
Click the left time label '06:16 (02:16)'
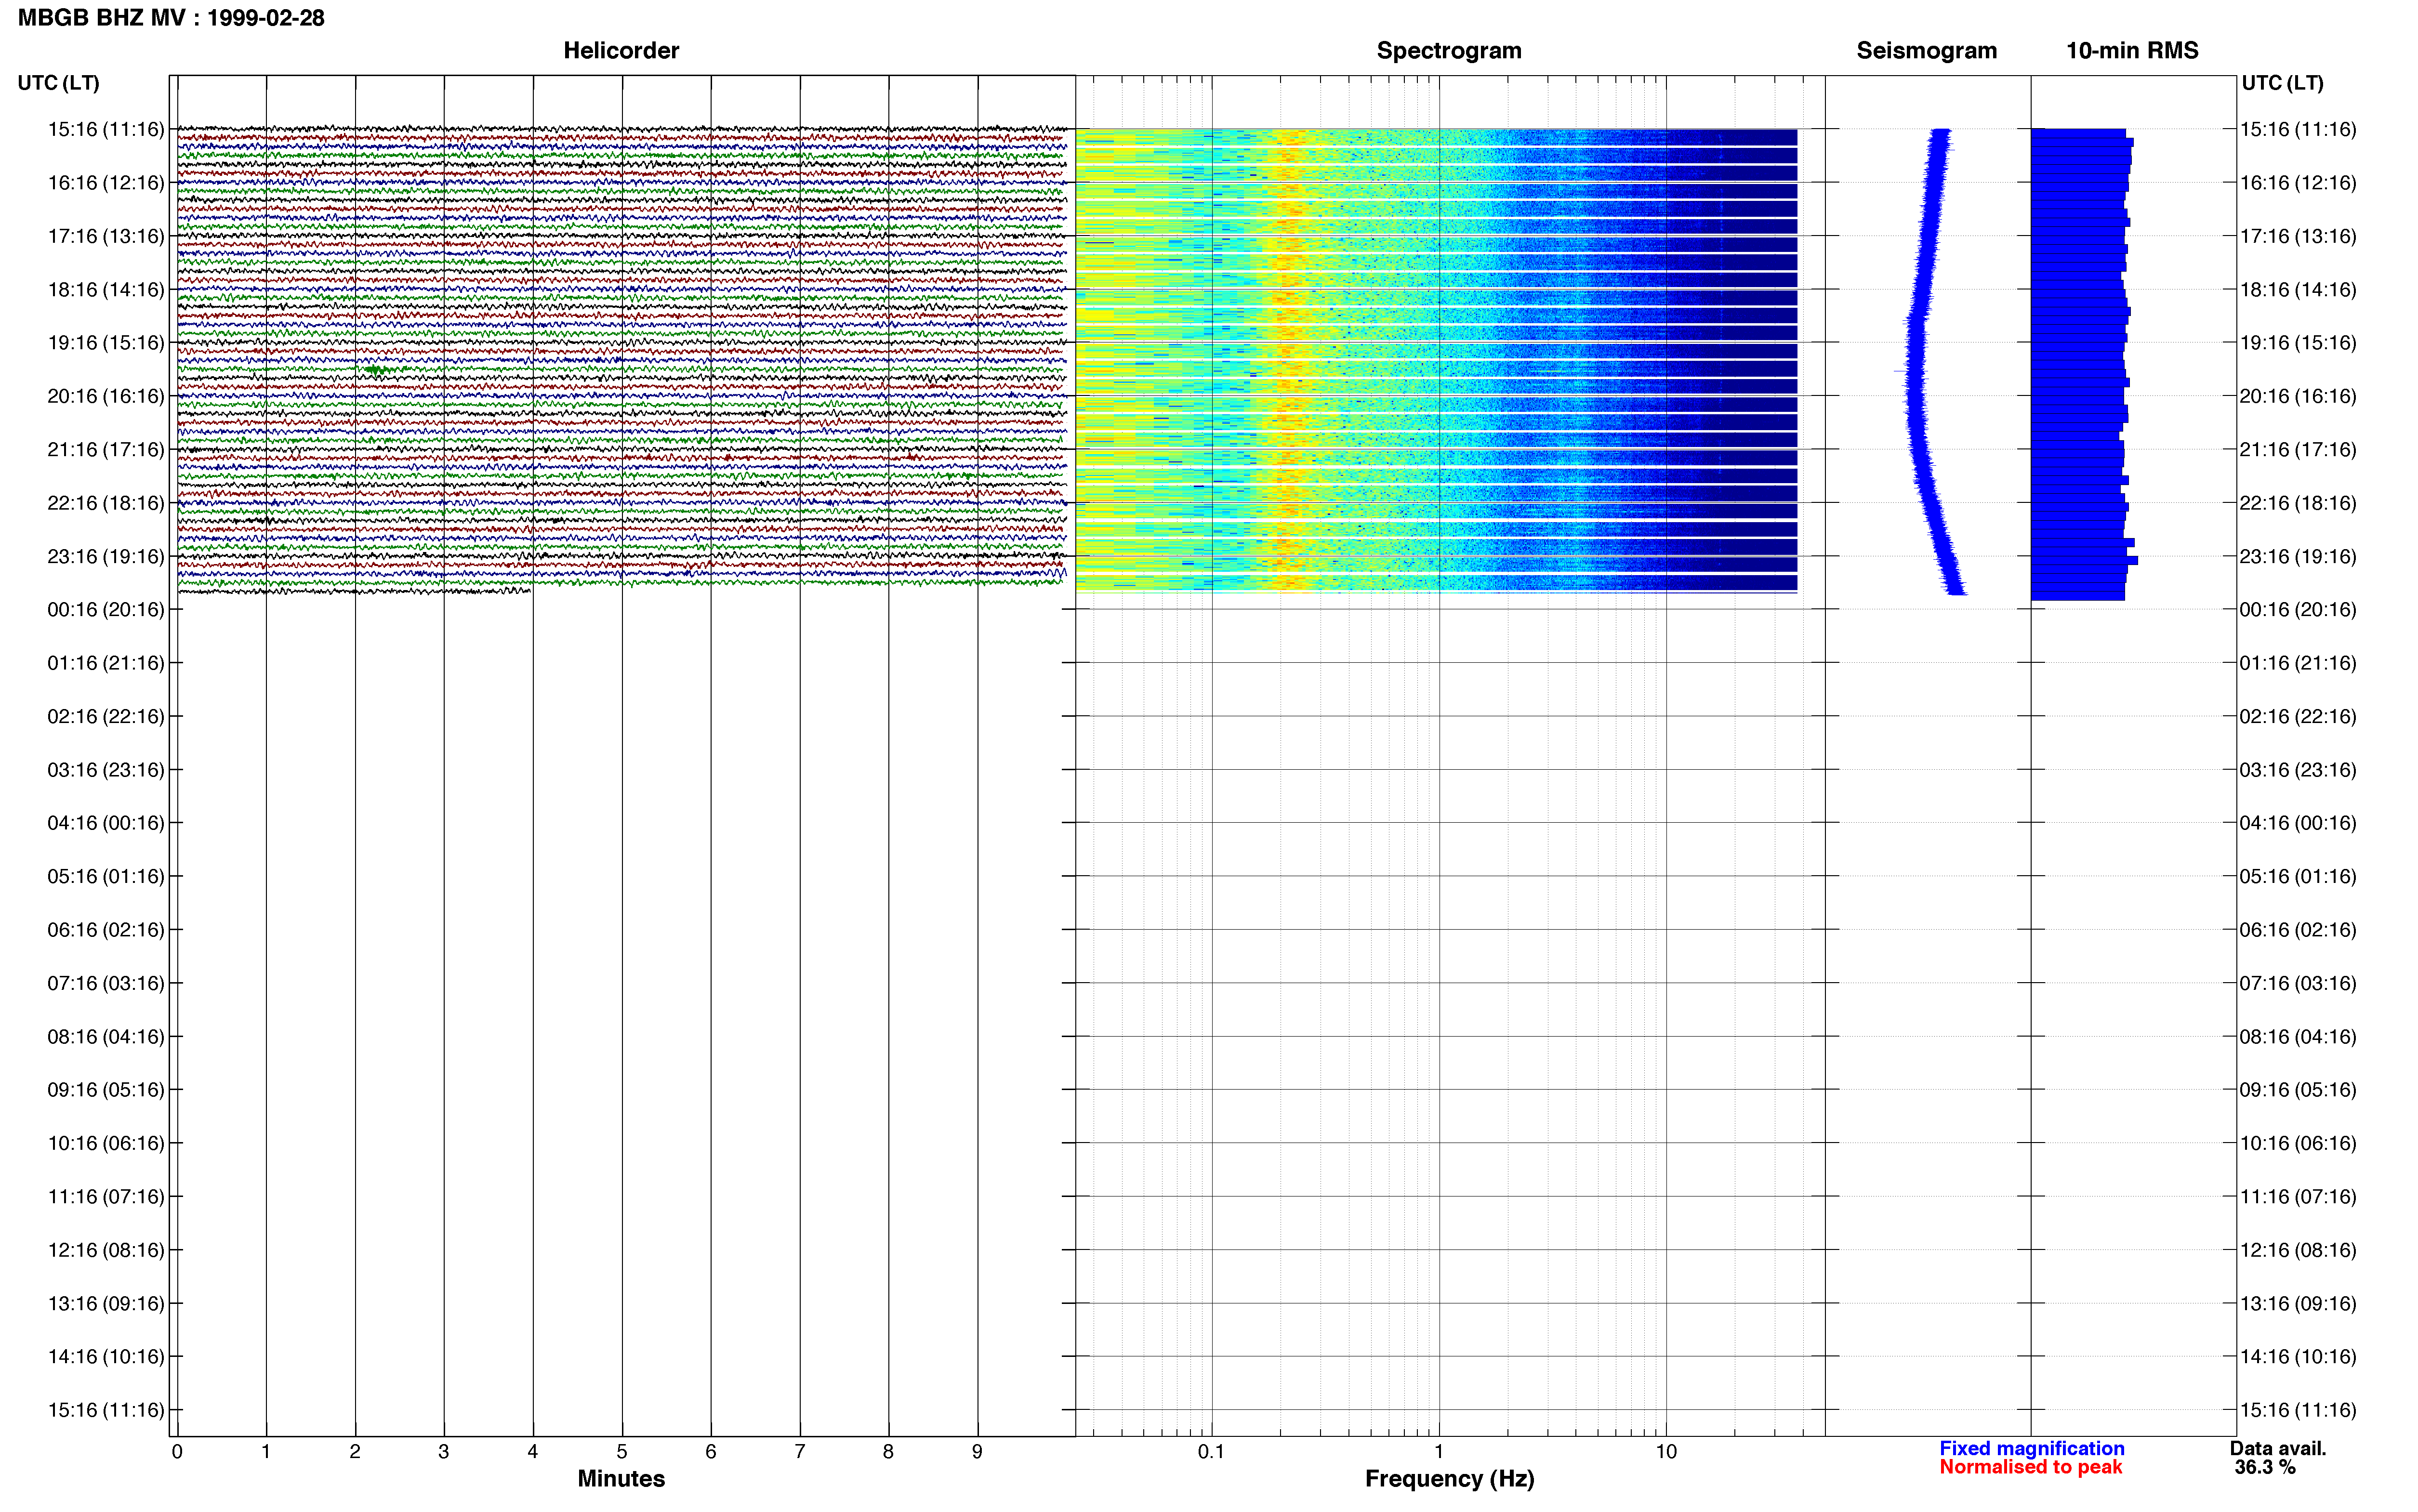tap(106, 930)
